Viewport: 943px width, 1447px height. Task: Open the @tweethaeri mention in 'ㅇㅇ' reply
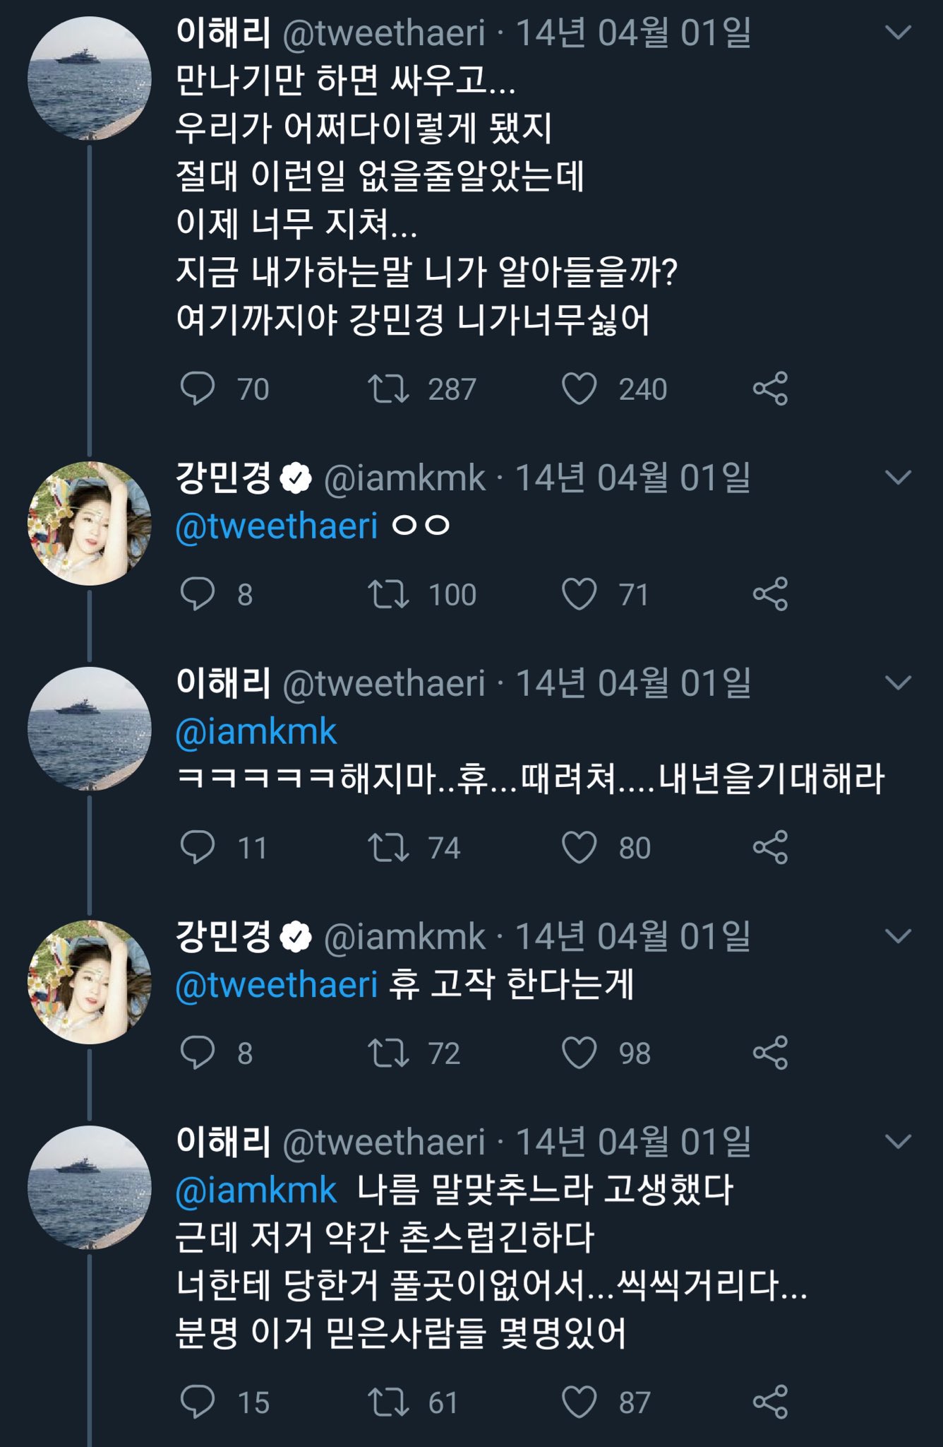click(x=277, y=526)
